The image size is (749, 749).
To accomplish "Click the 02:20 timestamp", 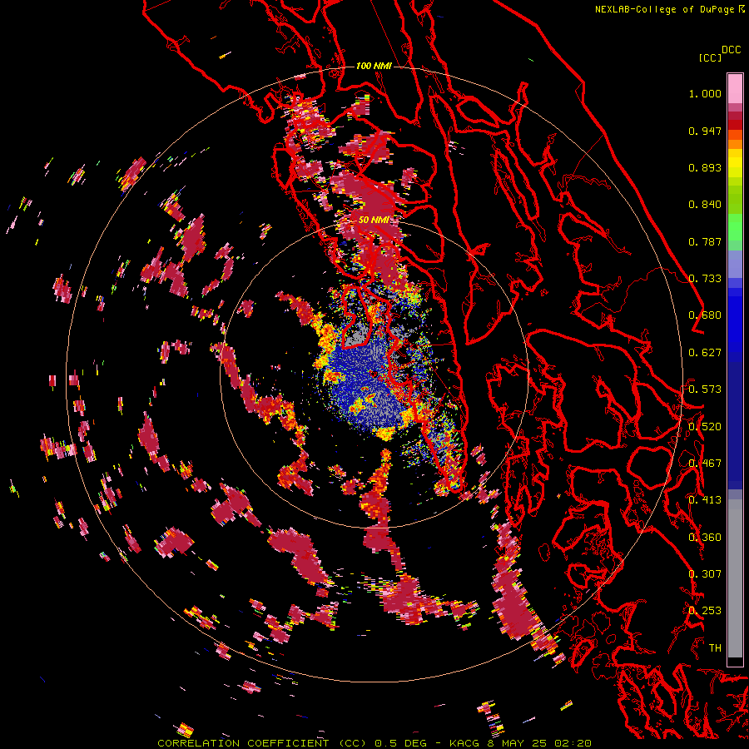I will tap(573, 743).
